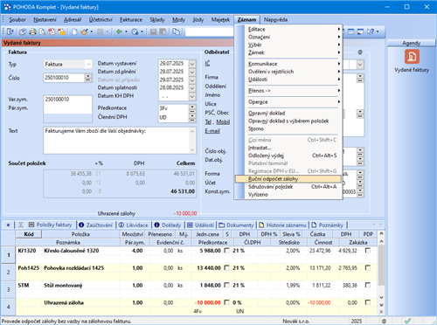The image size is (437, 325).
Task: Toggle S checkbox for Uhrazená záloha row
Action: click(x=226, y=302)
